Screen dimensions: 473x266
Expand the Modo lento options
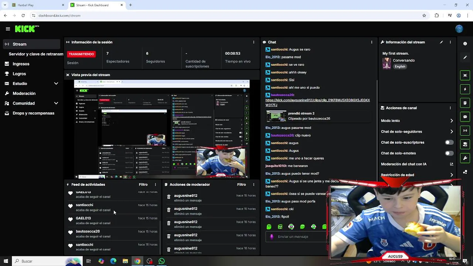tap(452, 121)
